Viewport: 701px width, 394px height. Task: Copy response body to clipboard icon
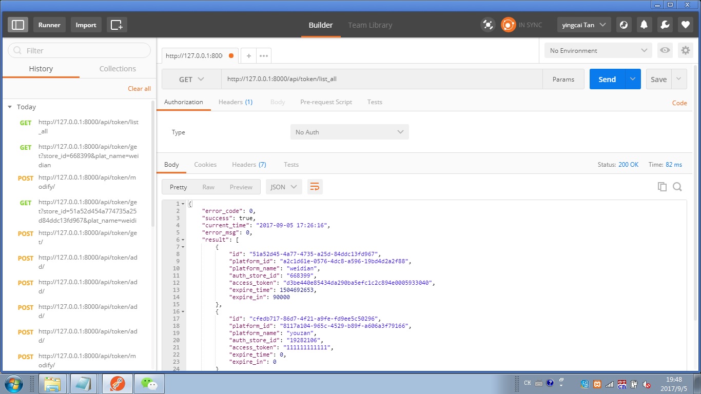click(x=662, y=187)
